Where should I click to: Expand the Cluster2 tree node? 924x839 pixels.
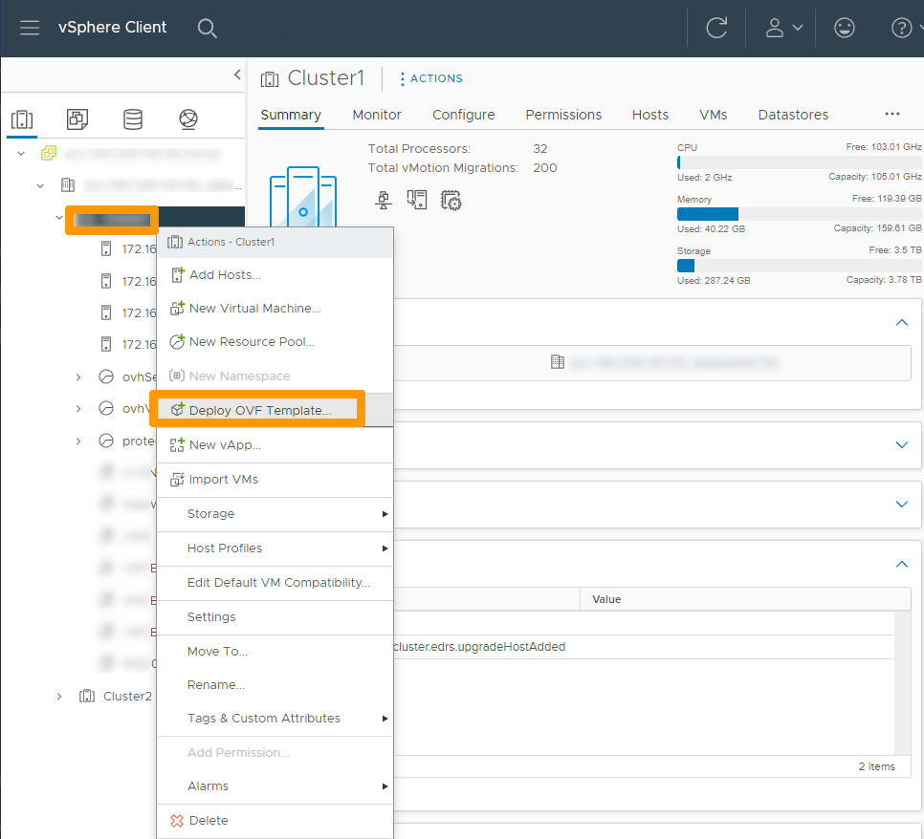[59, 697]
